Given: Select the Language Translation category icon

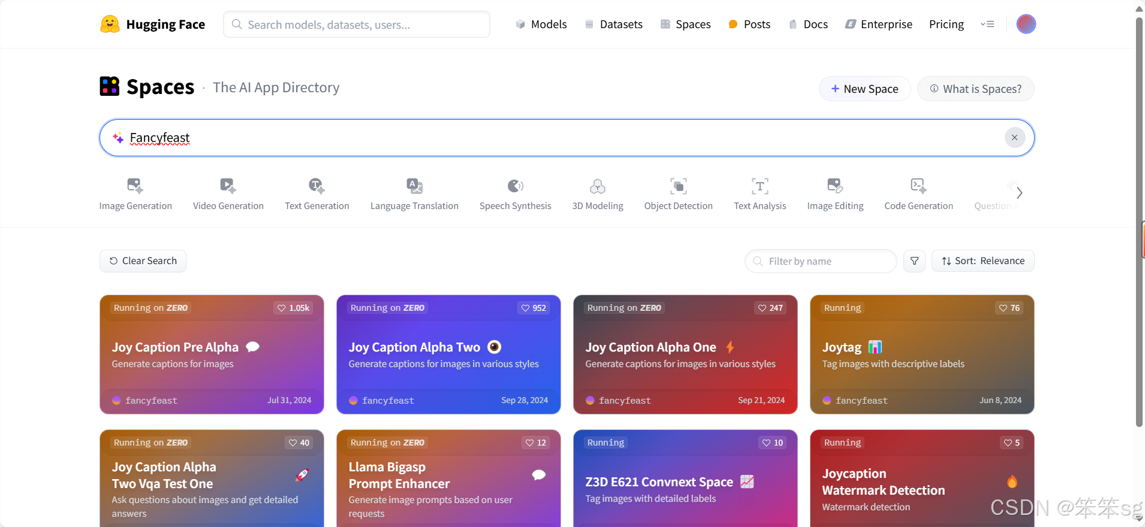Looking at the screenshot, I should [414, 186].
